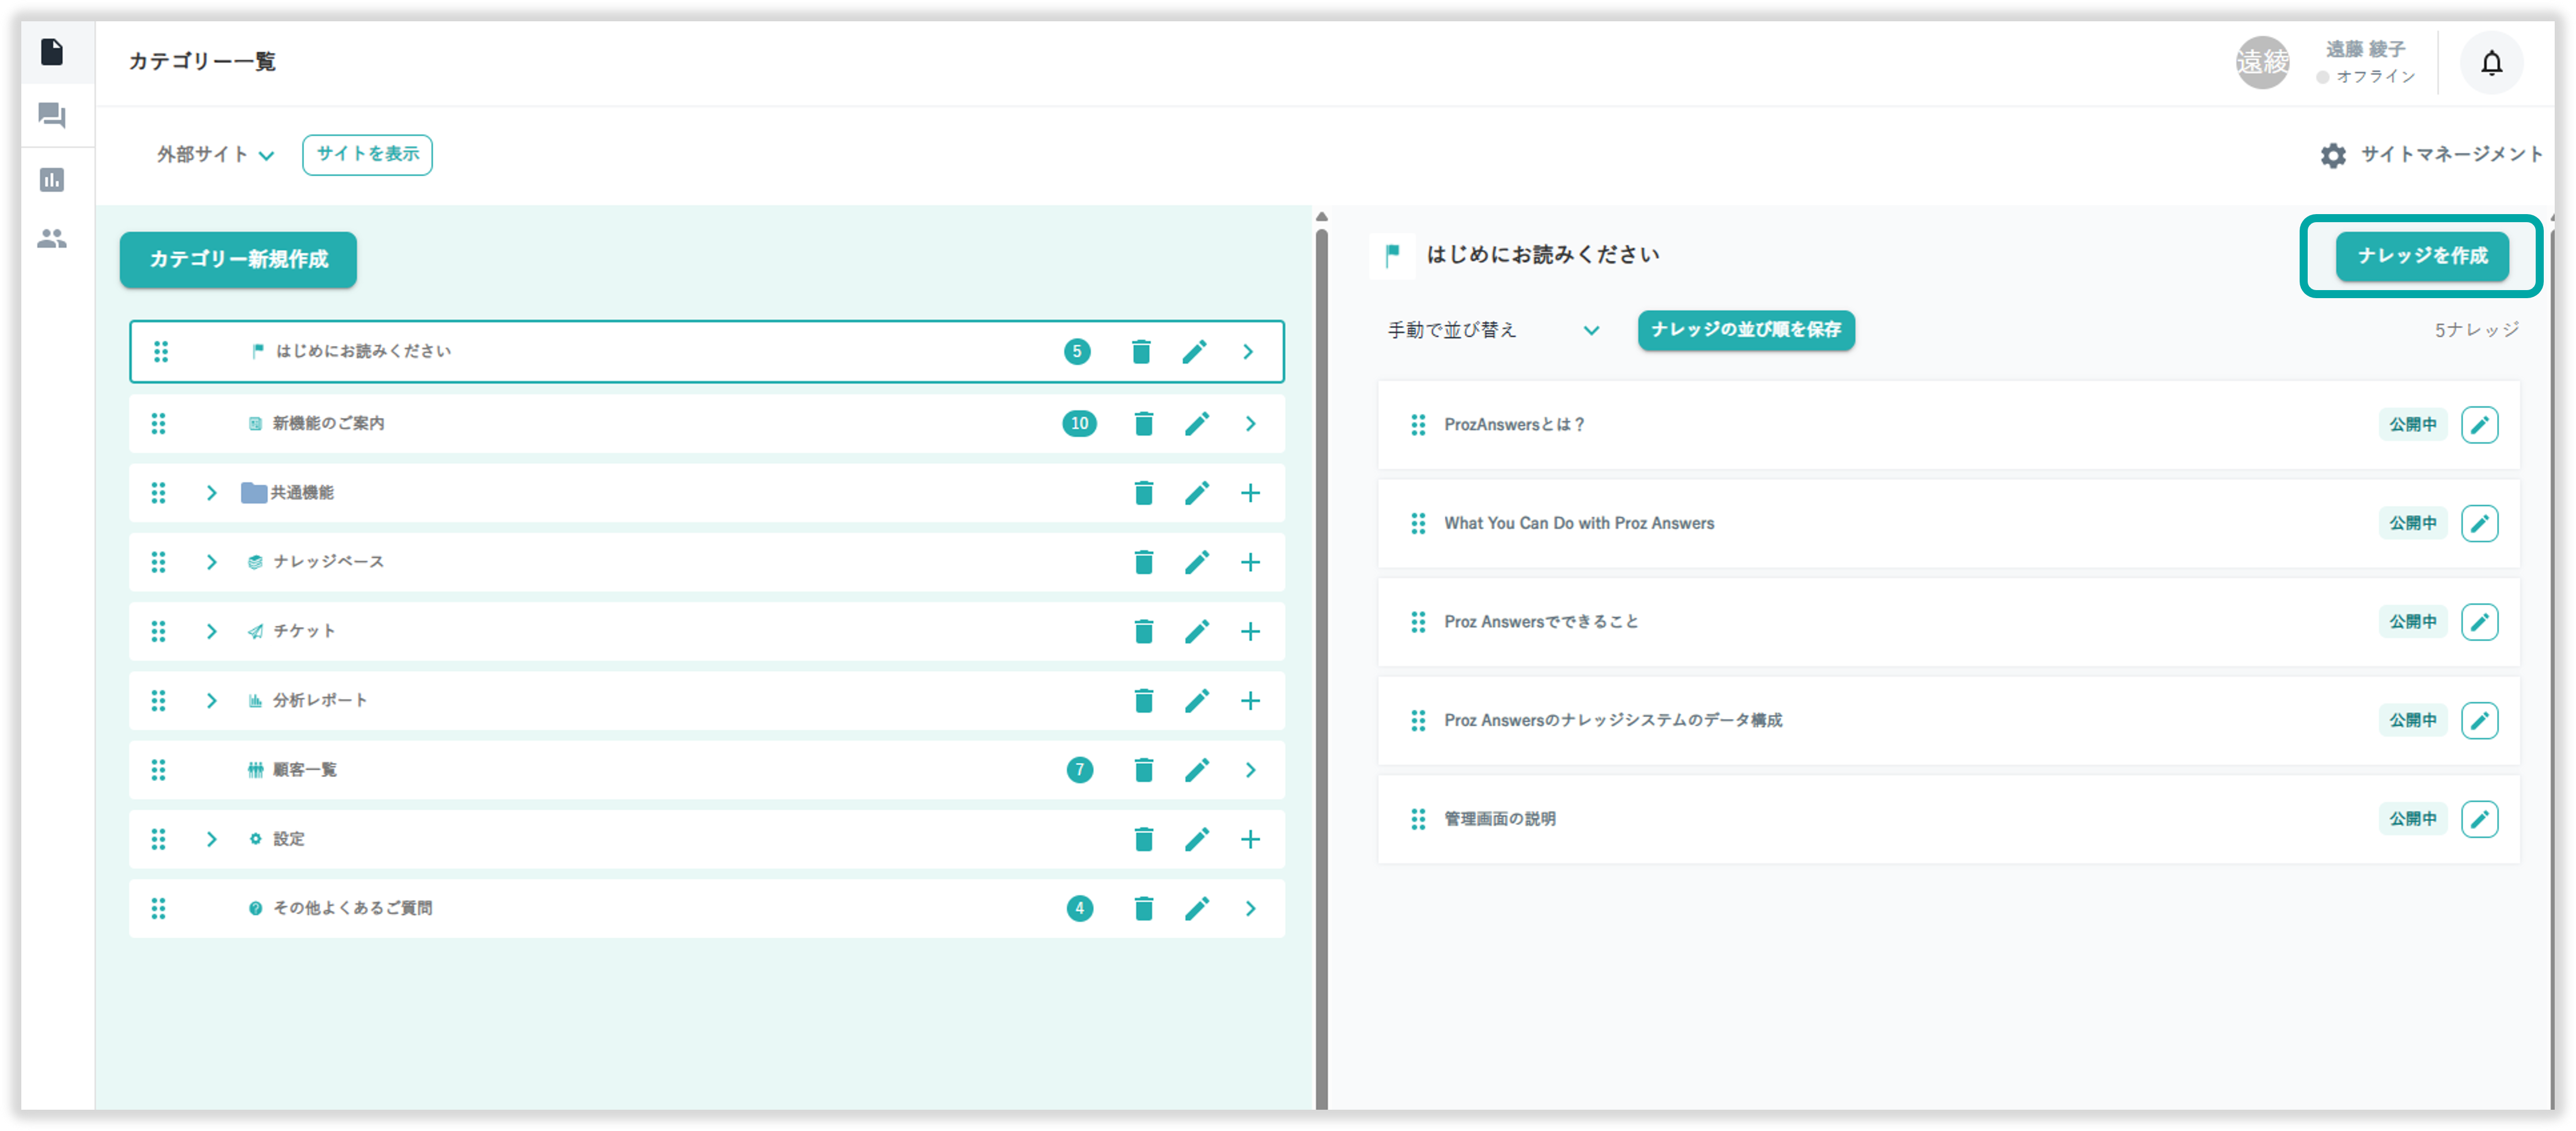
Task: Edit the チケット category with pencil
Action: pos(1197,632)
